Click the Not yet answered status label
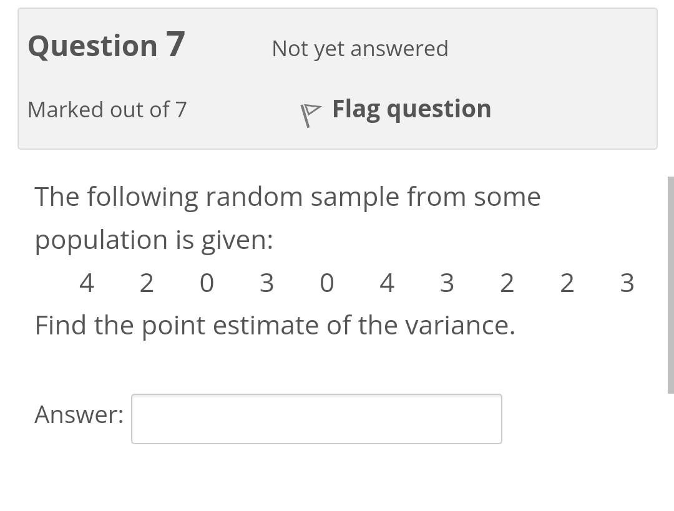Image resolution: width=674 pixels, height=511 pixels. coord(359,48)
